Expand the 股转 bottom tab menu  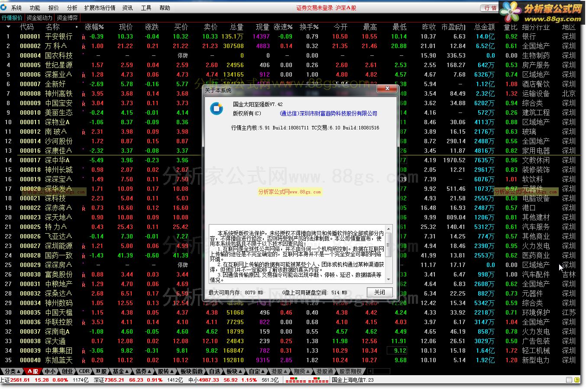(x=172, y=371)
